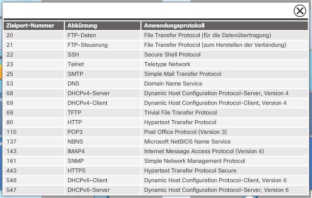Click the DHCPv4-Server cell
The height and width of the screenshot is (198, 312).
pos(103,93)
